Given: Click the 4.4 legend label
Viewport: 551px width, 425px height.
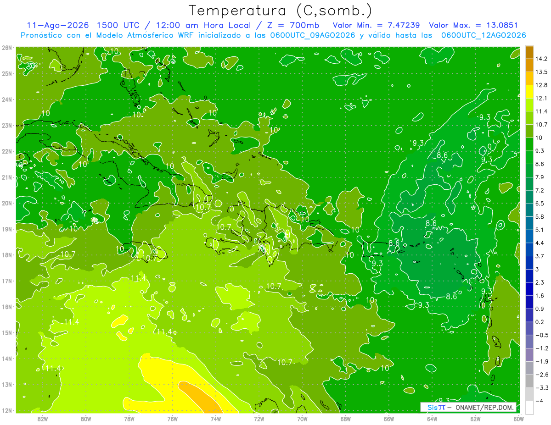Looking at the screenshot, I should point(540,243).
